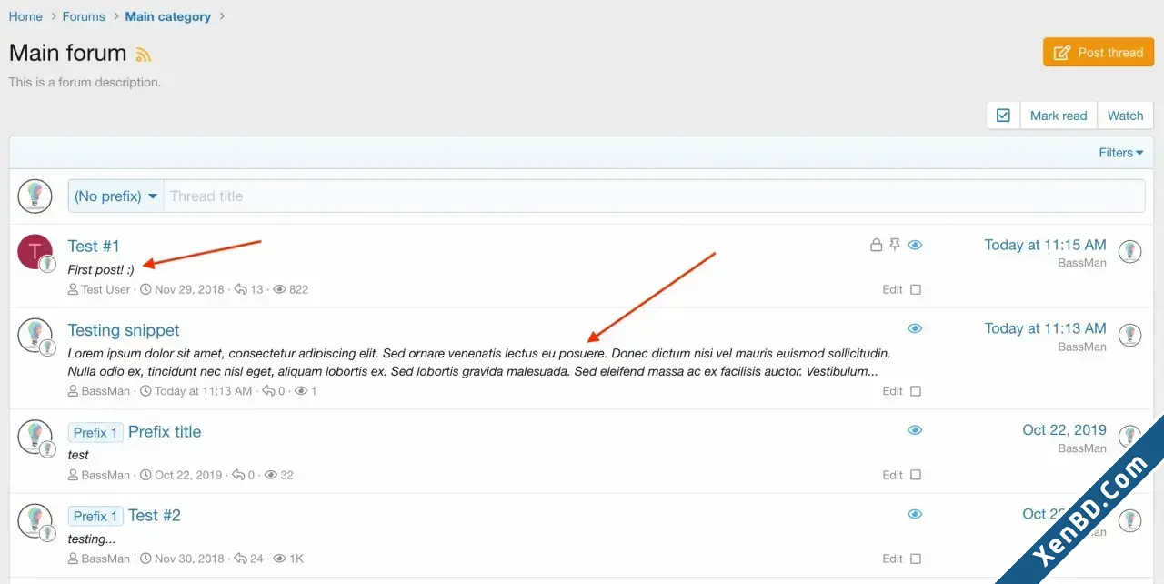Click last poster avatar on Testing snippet row
This screenshot has width=1164, height=584.
[x=1129, y=335]
